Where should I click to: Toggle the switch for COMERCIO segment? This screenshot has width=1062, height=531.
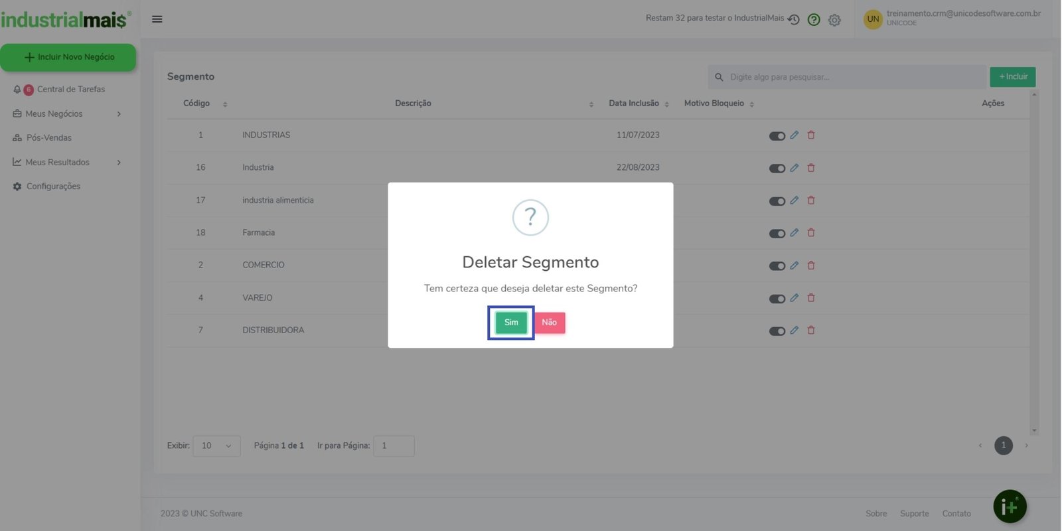pyautogui.click(x=777, y=266)
